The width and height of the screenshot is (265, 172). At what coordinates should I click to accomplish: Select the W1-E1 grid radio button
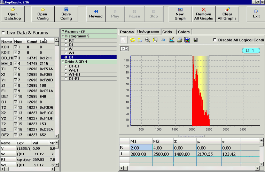66,75
